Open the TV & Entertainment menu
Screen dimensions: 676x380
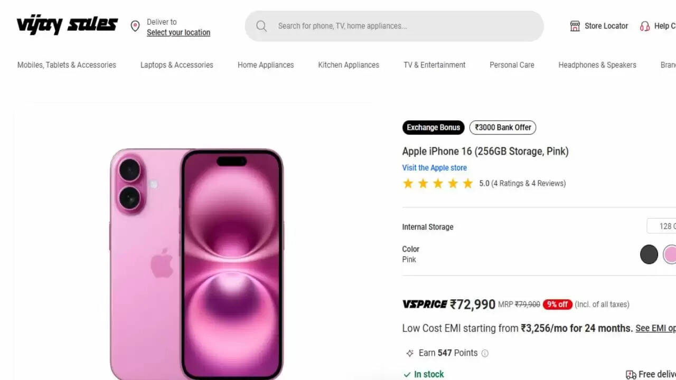(x=434, y=65)
